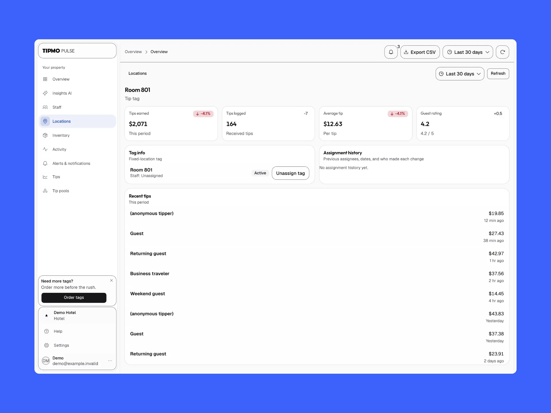Click Unassign tag button
Screen dimensions: 551x413
(290, 173)
